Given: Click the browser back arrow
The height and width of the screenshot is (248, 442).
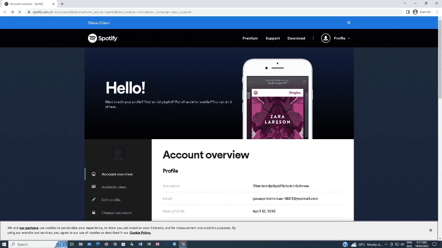Looking at the screenshot, I should (x=5, y=12).
